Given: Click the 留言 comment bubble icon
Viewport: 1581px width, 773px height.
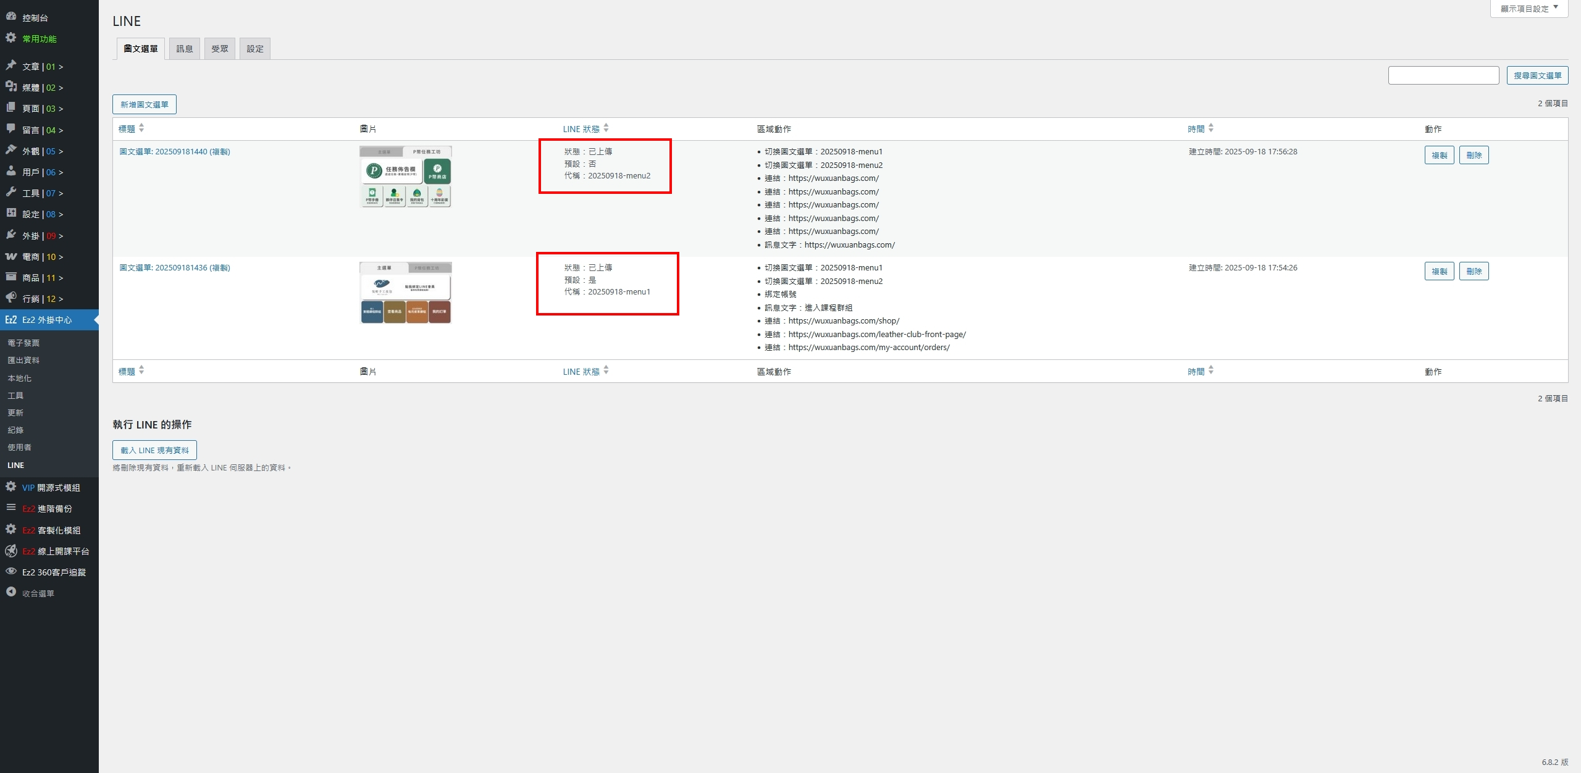Looking at the screenshot, I should (10, 129).
